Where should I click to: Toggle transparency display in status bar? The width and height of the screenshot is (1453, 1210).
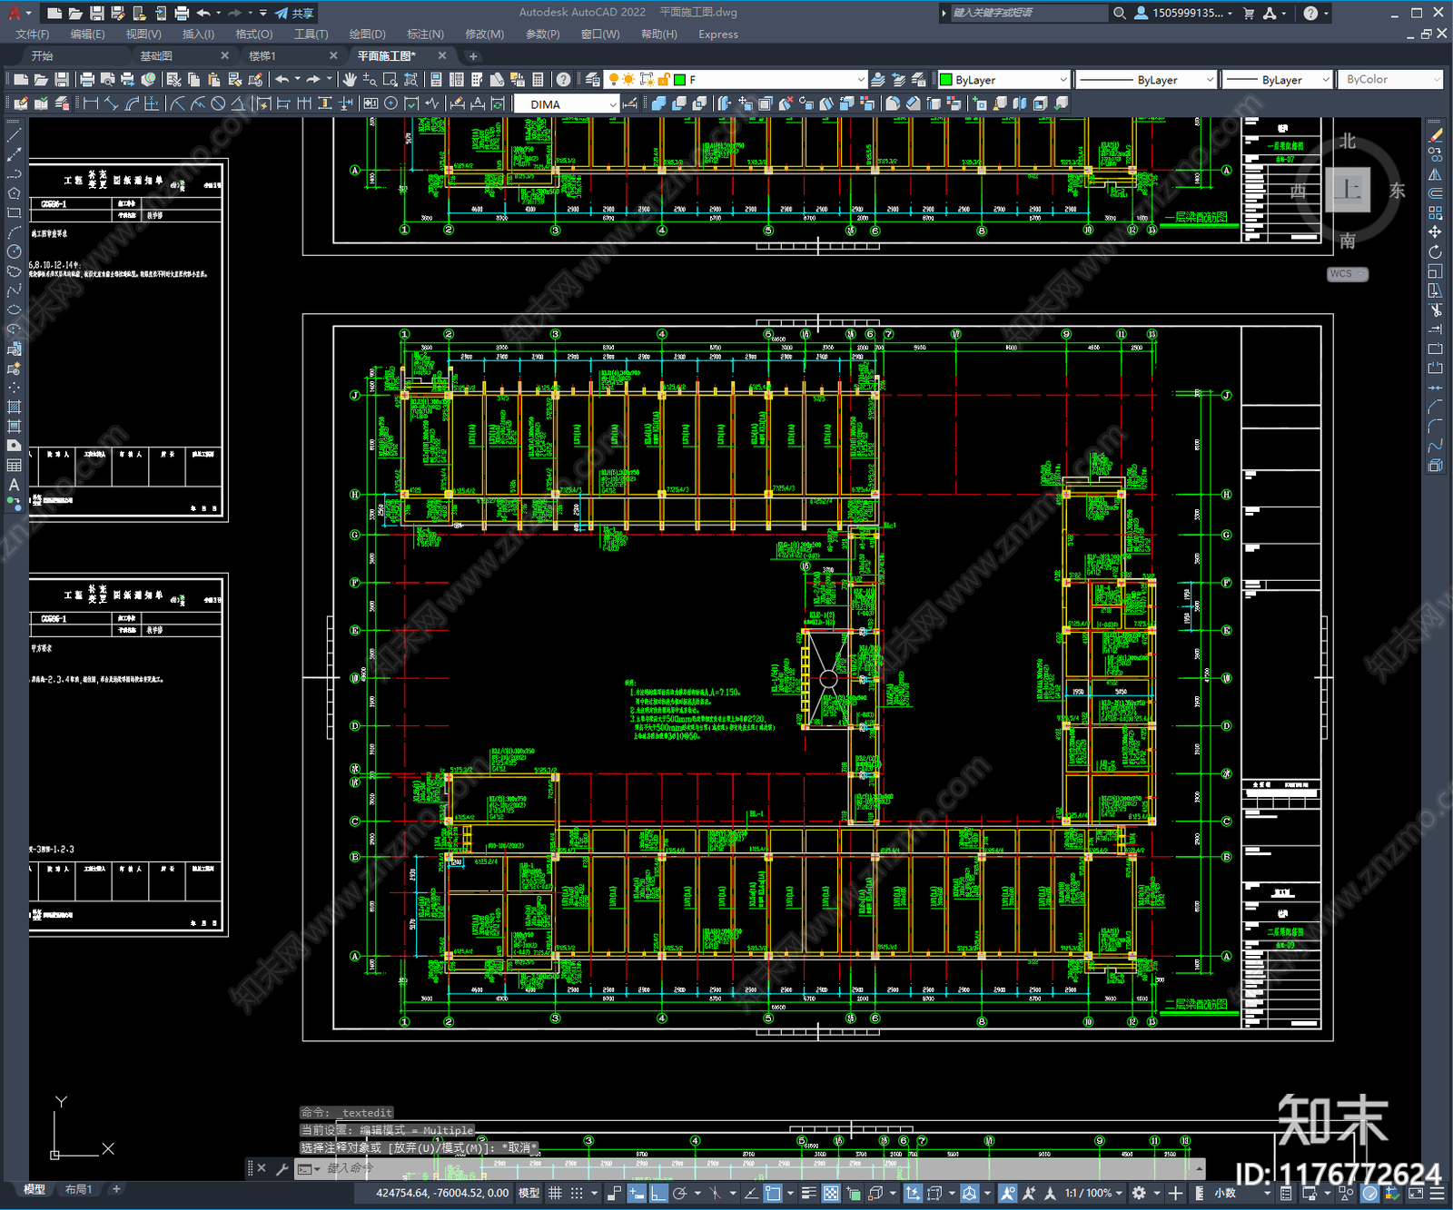click(x=830, y=1193)
